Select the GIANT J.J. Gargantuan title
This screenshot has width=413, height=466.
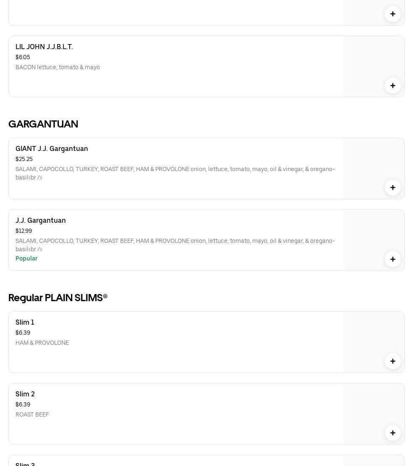(52, 148)
